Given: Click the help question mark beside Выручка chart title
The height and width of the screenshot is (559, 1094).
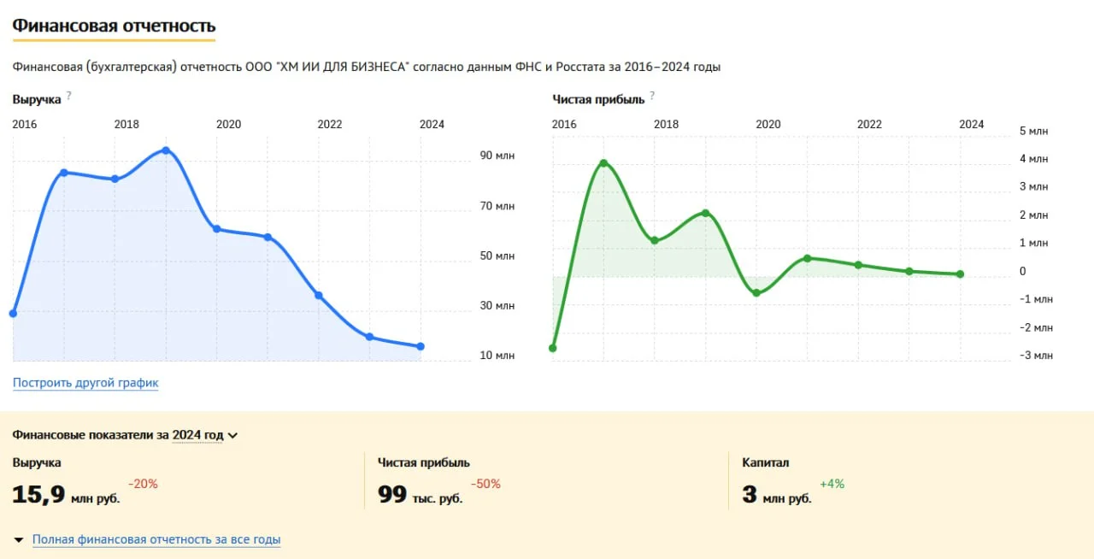Looking at the screenshot, I should tap(69, 96).
